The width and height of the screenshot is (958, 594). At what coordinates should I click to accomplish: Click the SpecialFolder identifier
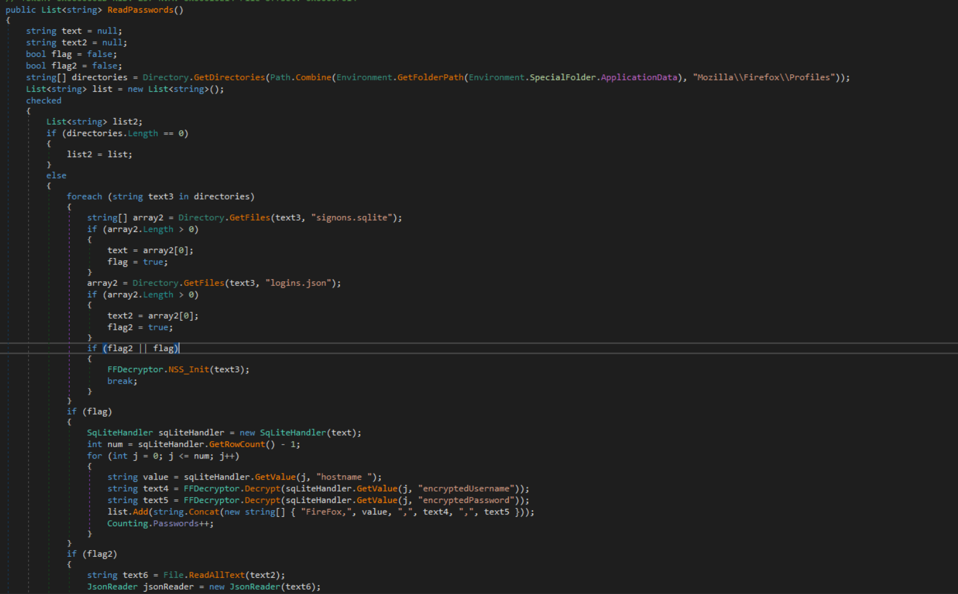563,77
